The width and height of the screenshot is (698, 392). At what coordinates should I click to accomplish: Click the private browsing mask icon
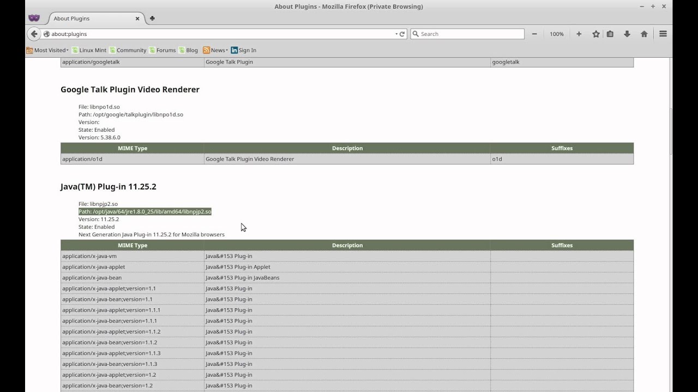[34, 18]
